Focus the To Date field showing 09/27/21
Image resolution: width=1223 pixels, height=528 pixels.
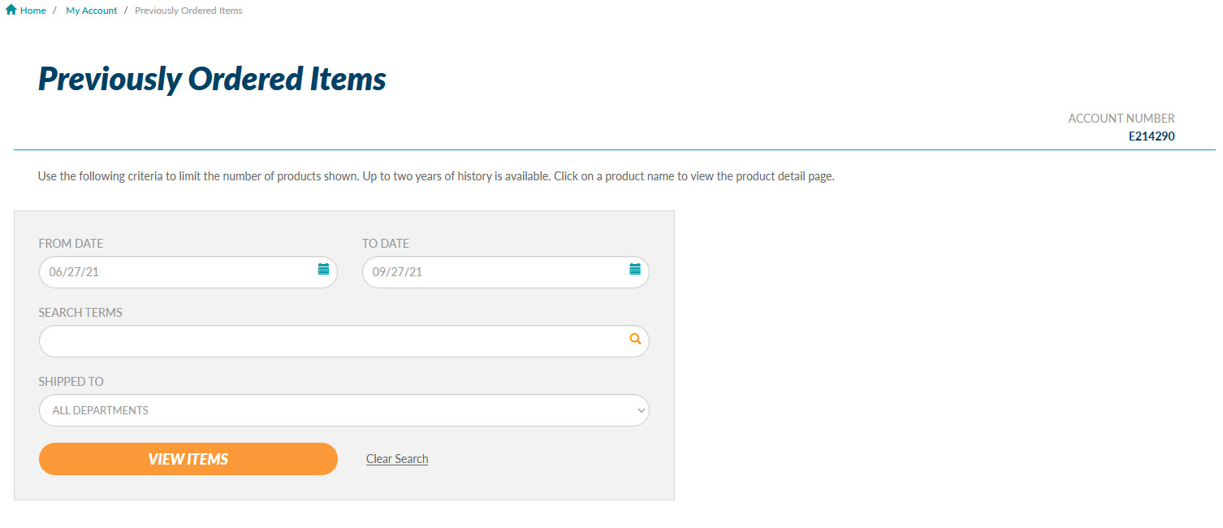(x=506, y=272)
